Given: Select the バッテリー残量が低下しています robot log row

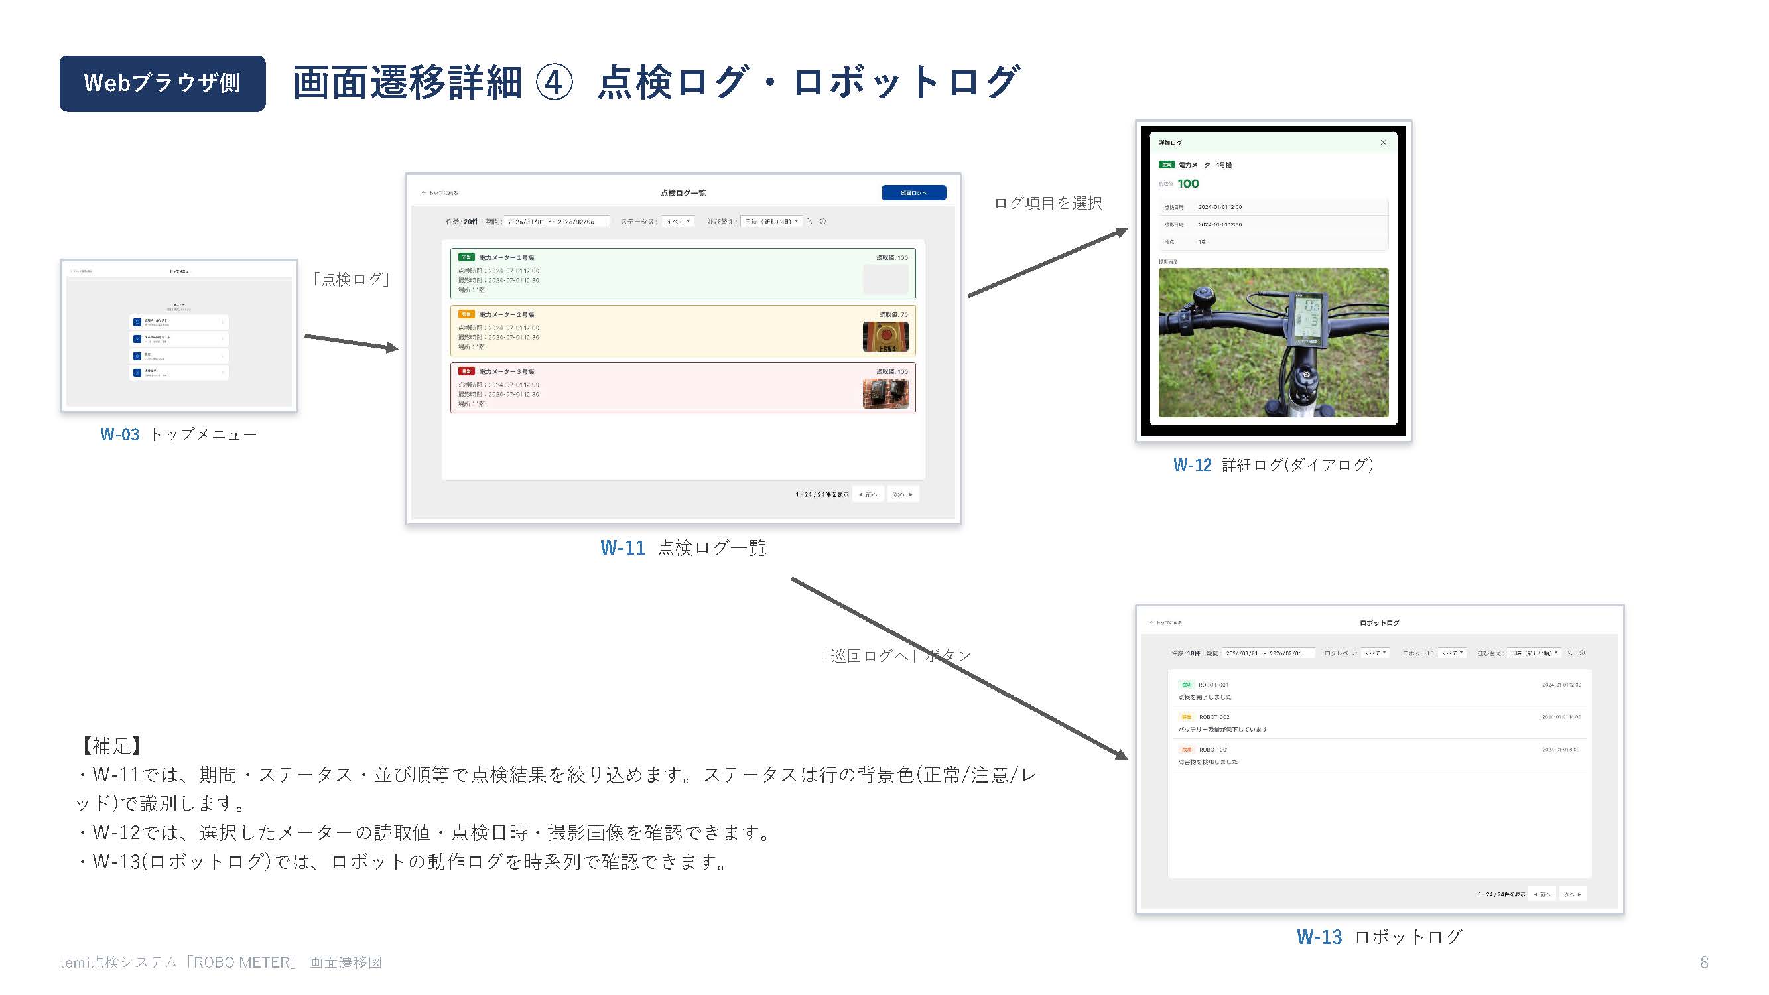Looking at the screenshot, I should click(x=1379, y=722).
